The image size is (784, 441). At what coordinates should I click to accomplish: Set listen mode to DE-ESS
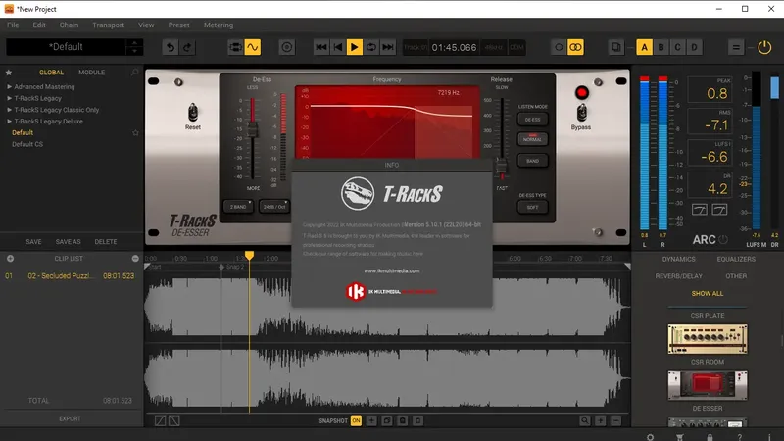tap(532, 120)
